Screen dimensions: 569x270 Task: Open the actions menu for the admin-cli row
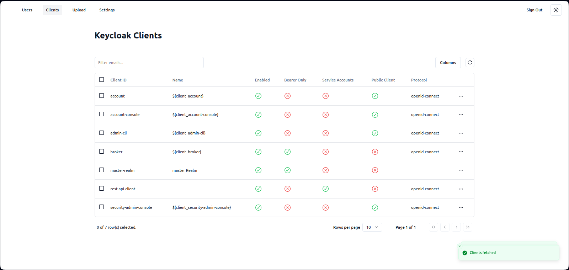pyautogui.click(x=461, y=133)
